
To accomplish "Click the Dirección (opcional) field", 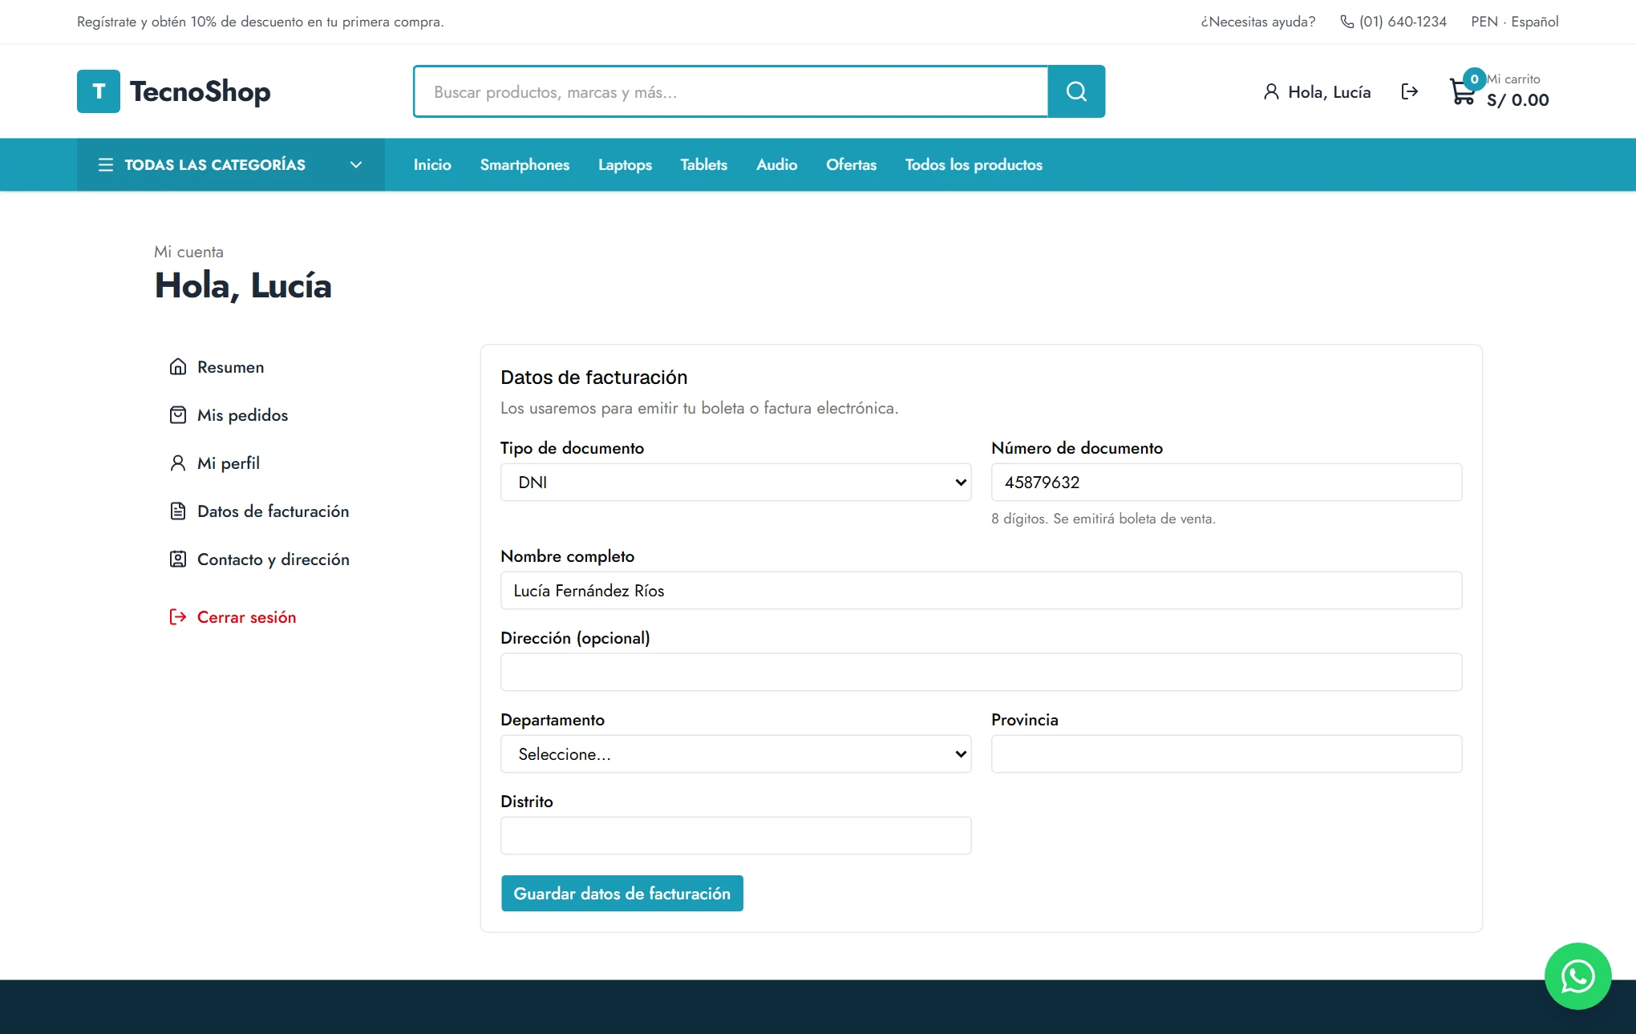I will tap(981, 672).
